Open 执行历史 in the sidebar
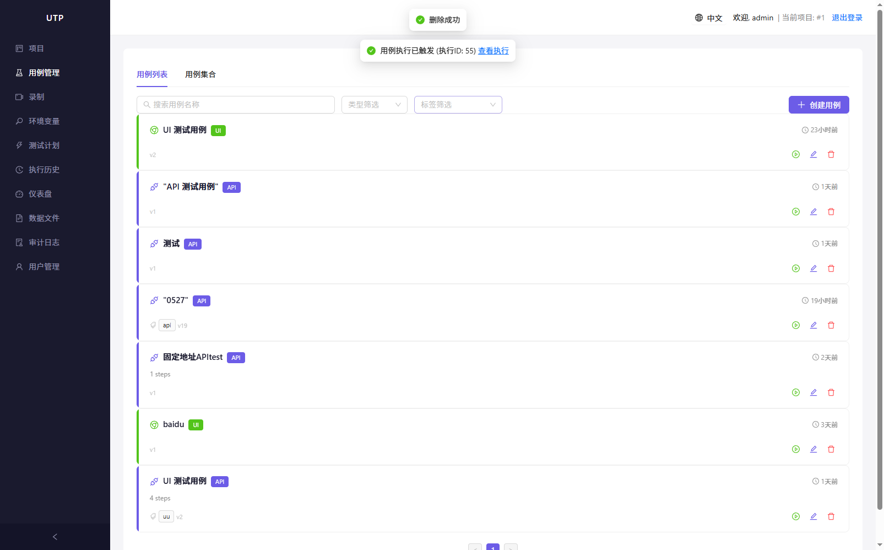Screen dimensions: 884x550 [x=55, y=170]
